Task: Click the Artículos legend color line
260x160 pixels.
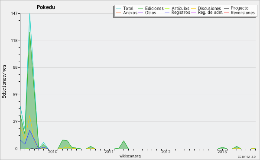Action: point(167,8)
